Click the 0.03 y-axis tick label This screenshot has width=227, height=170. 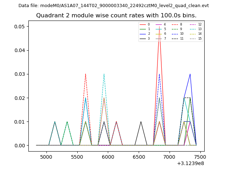(20, 74)
